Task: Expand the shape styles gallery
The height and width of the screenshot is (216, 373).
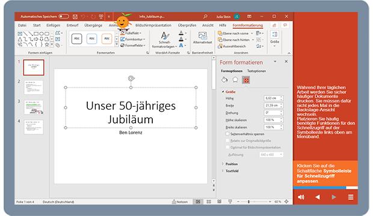Action: (x=117, y=44)
